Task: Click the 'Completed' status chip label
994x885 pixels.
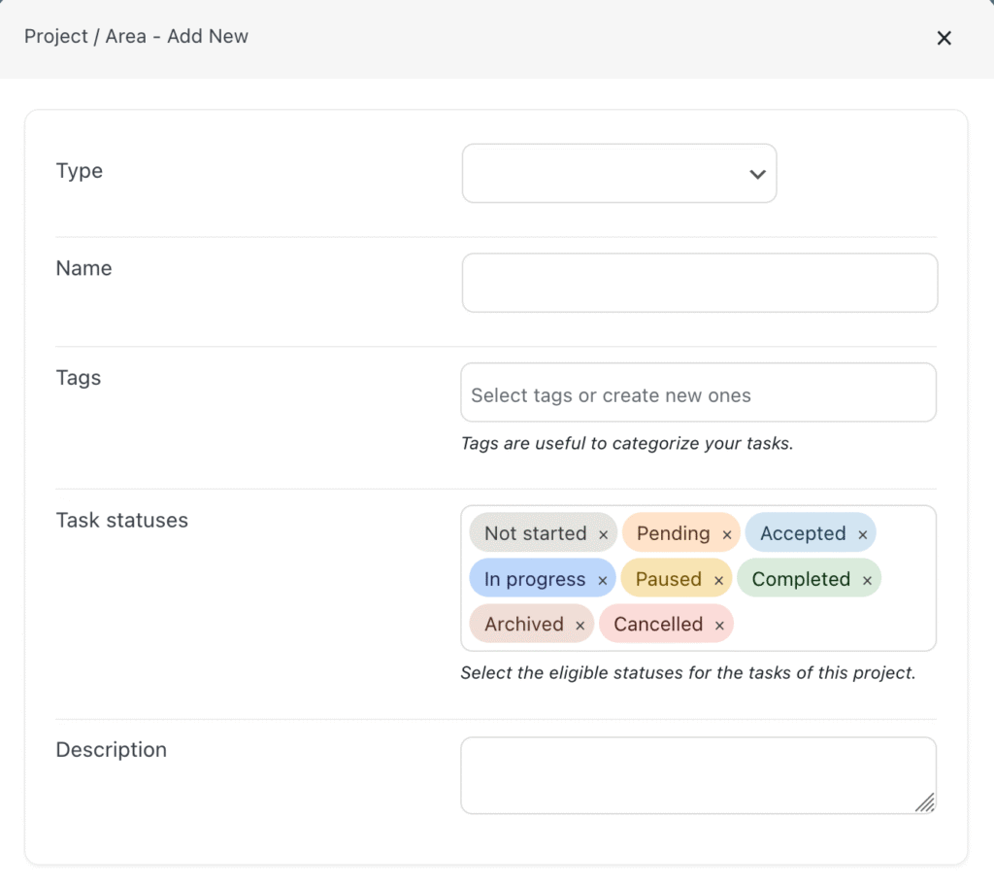Action: 800,579
